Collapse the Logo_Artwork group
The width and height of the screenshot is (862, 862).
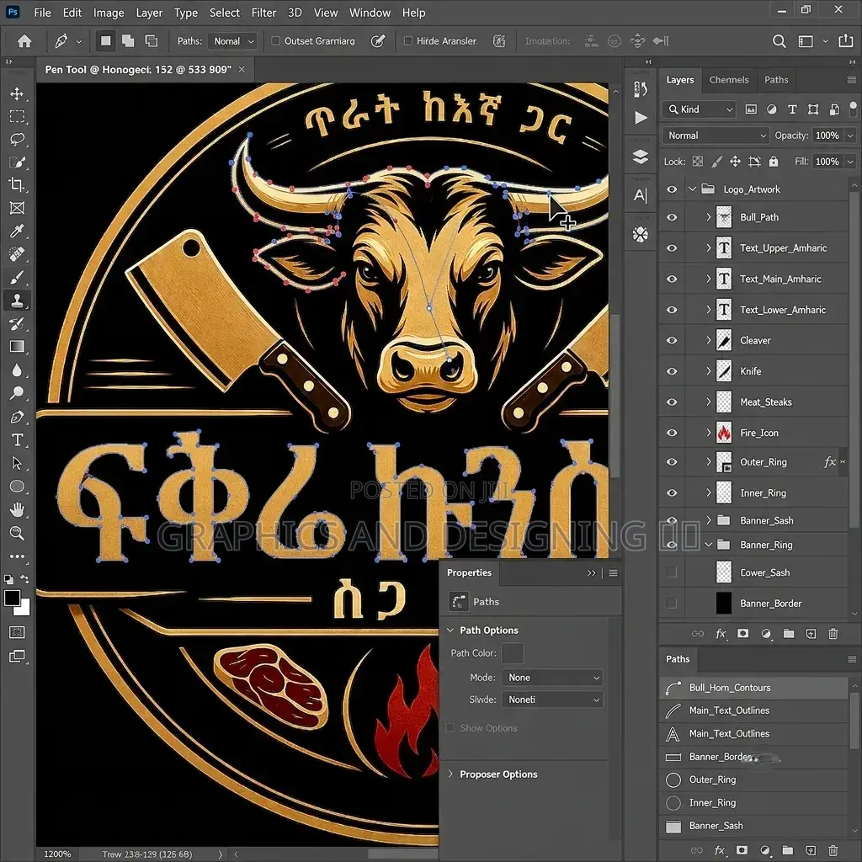(x=692, y=189)
